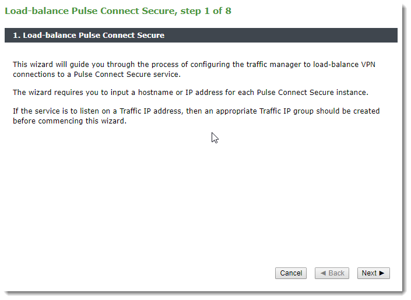Click the paragraph starting 'If the service is'

(196, 116)
